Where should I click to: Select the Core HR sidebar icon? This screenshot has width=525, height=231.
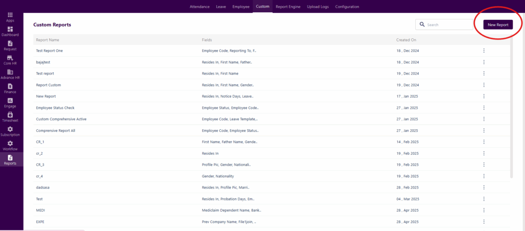[10, 58]
